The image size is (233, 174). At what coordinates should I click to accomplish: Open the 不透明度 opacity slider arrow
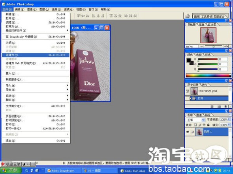[229, 119]
